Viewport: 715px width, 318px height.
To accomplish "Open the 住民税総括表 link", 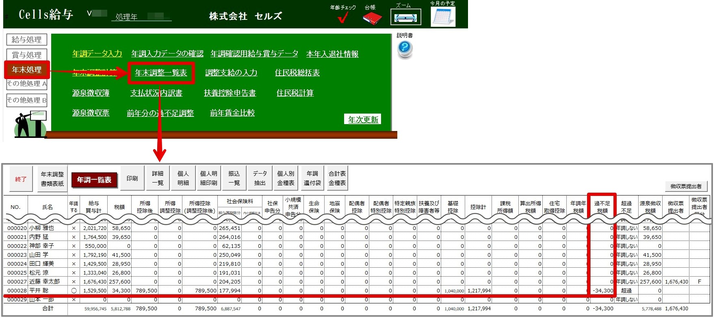I will coord(297,73).
